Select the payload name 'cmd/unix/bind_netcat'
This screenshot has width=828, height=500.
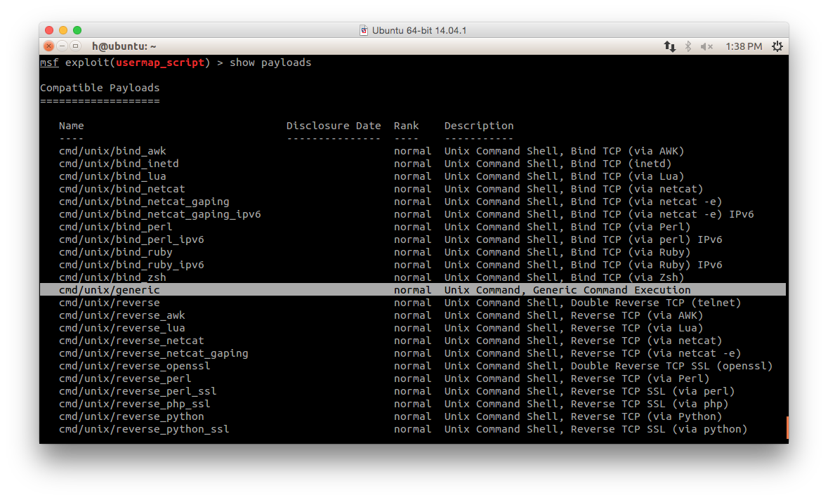(x=122, y=189)
